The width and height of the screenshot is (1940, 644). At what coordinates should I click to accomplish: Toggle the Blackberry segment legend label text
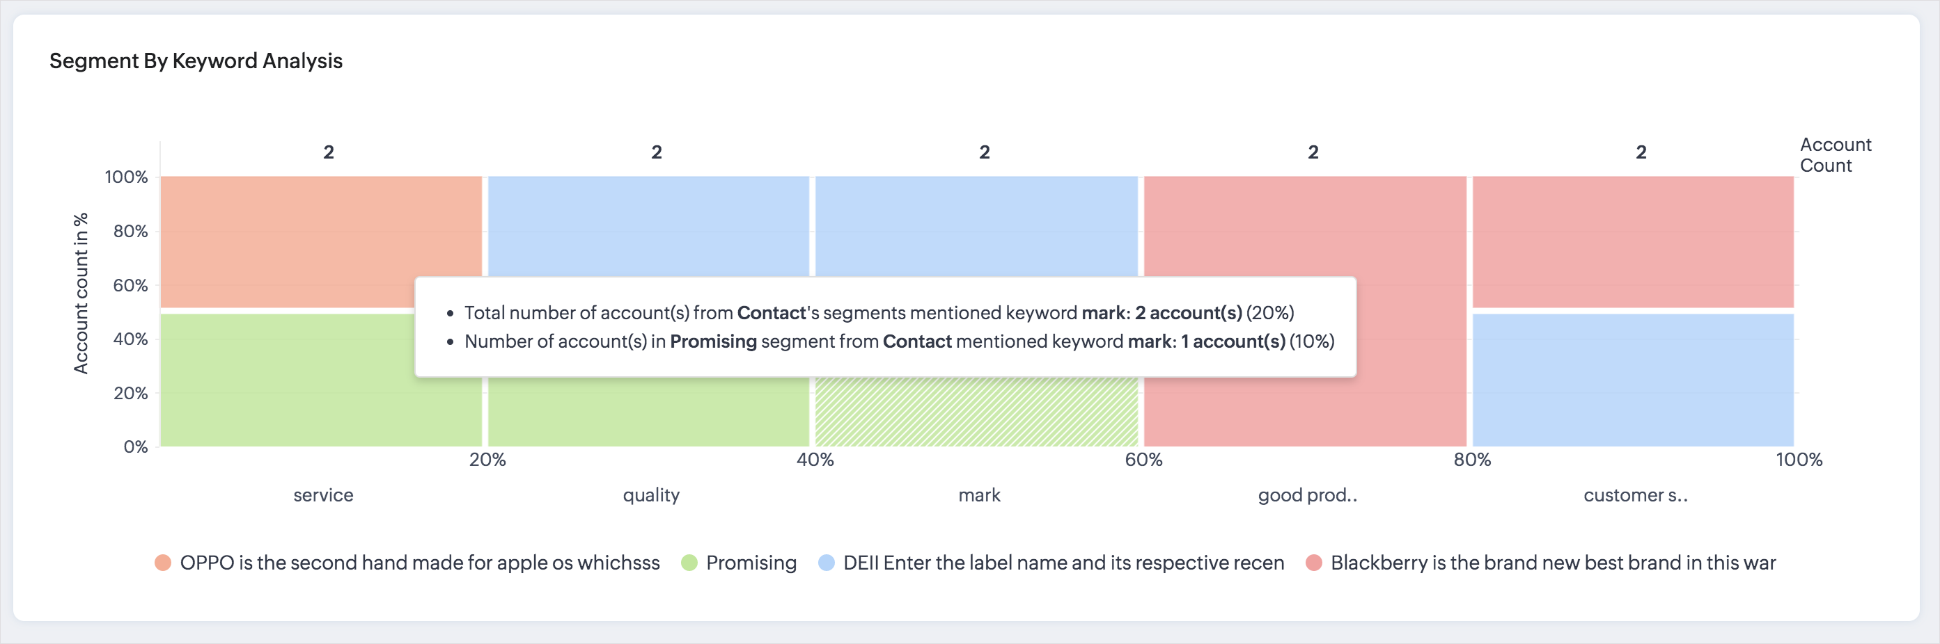coord(1553,563)
